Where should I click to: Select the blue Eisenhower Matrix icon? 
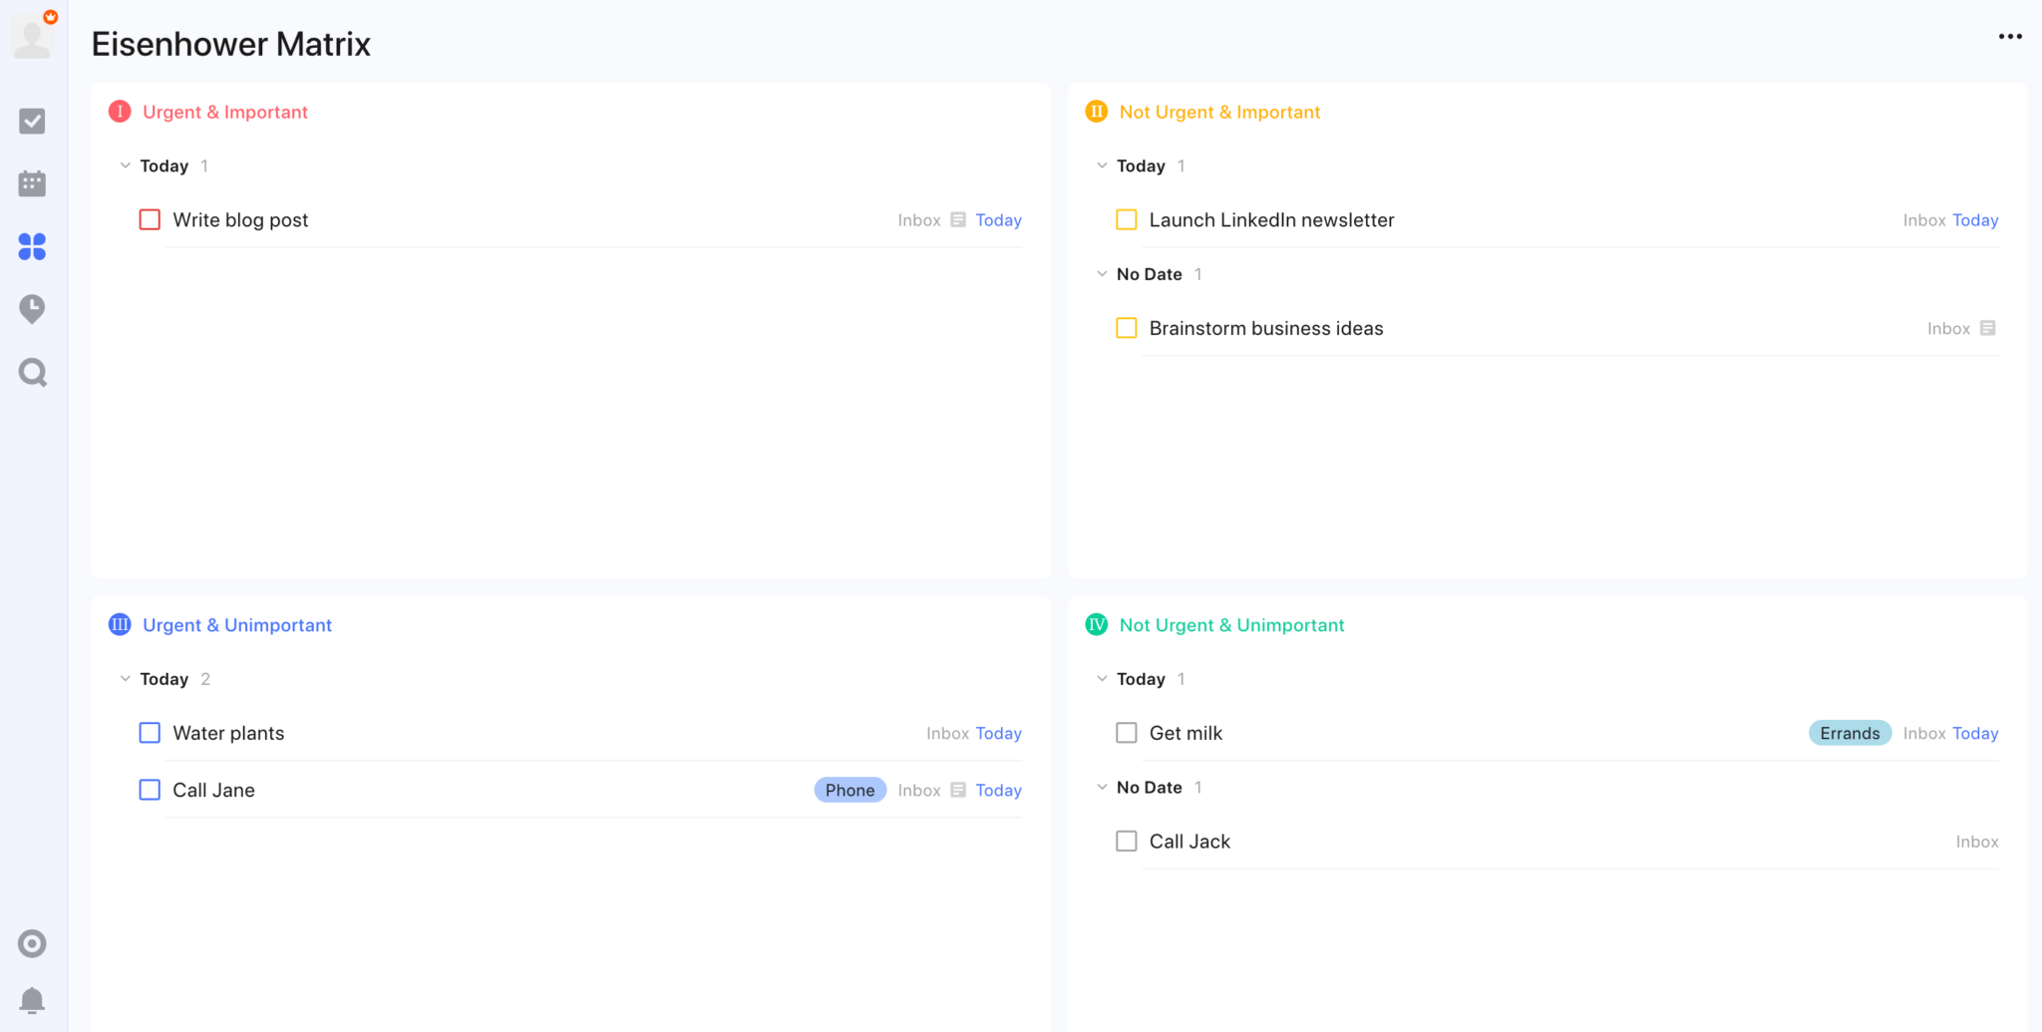point(32,247)
